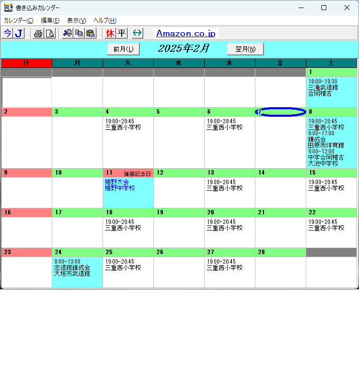359x391 pixels.
Task: Toggle the 平 weekday button
Action: pos(122,33)
